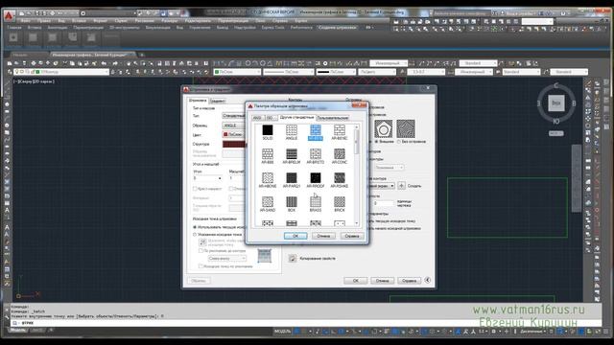The height and width of the screenshot is (345, 614).
Task: Open a new drawing tab with plus
Action: [x=142, y=55]
